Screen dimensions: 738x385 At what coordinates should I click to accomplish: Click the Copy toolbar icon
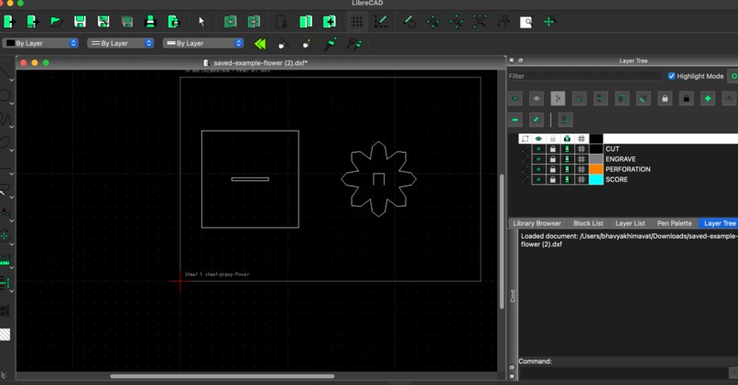(x=306, y=22)
